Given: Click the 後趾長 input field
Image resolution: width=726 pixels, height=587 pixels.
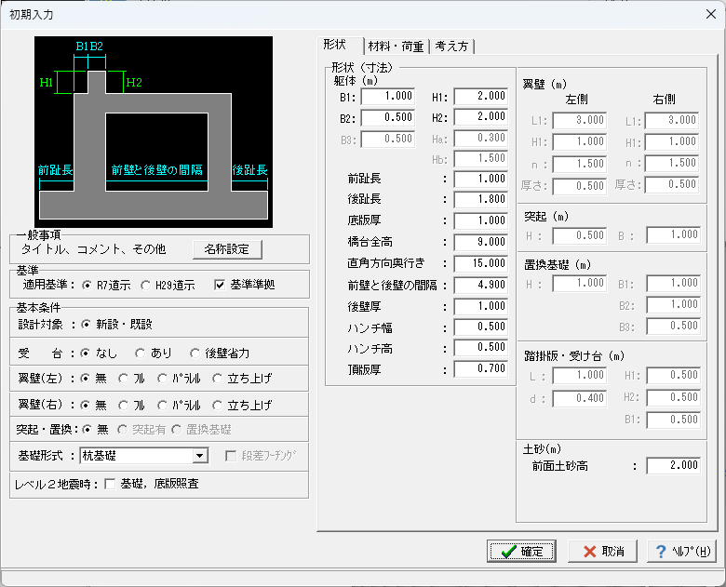Looking at the screenshot, I should click(x=480, y=199).
